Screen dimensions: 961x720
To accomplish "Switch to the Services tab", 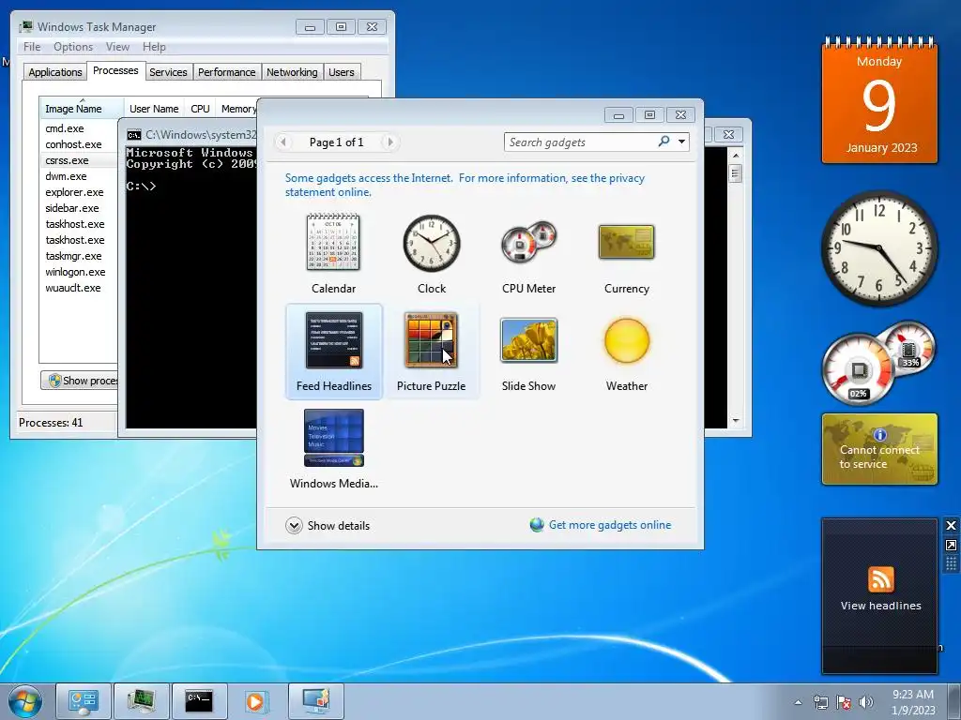I will click(168, 72).
